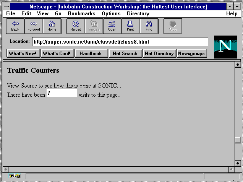Open the window control menu box
The width and height of the screenshot is (243, 182).
pyautogui.click(x=6, y=7)
